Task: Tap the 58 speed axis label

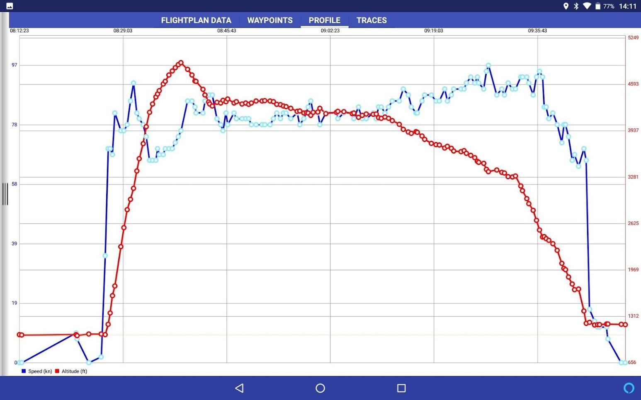Action: pos(15,184)
